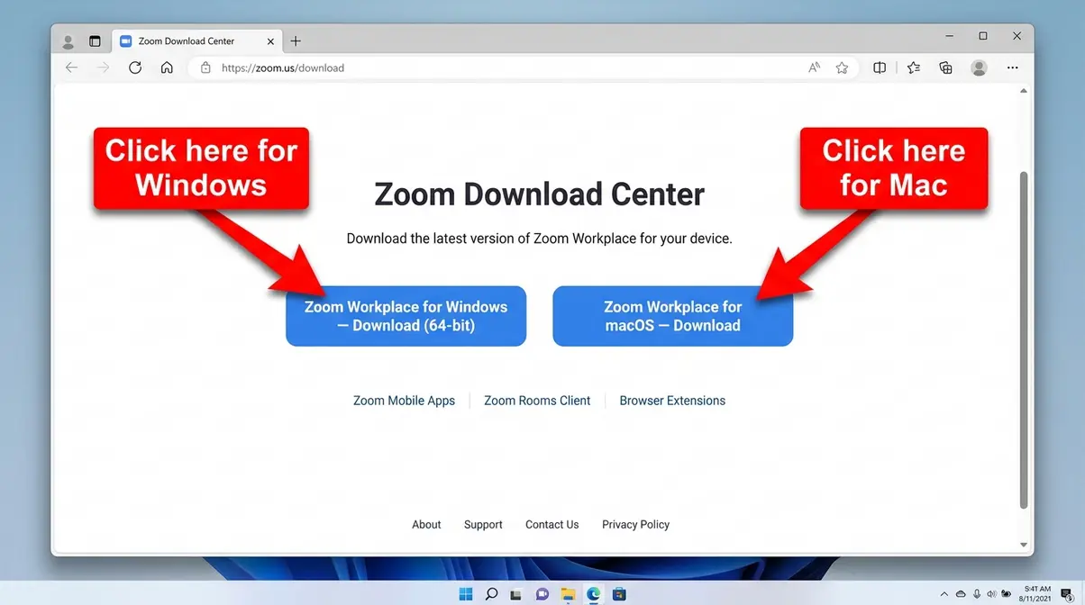Click the browser Forward arrow
The image size is (1085, 605).
(x=104, y=68)
